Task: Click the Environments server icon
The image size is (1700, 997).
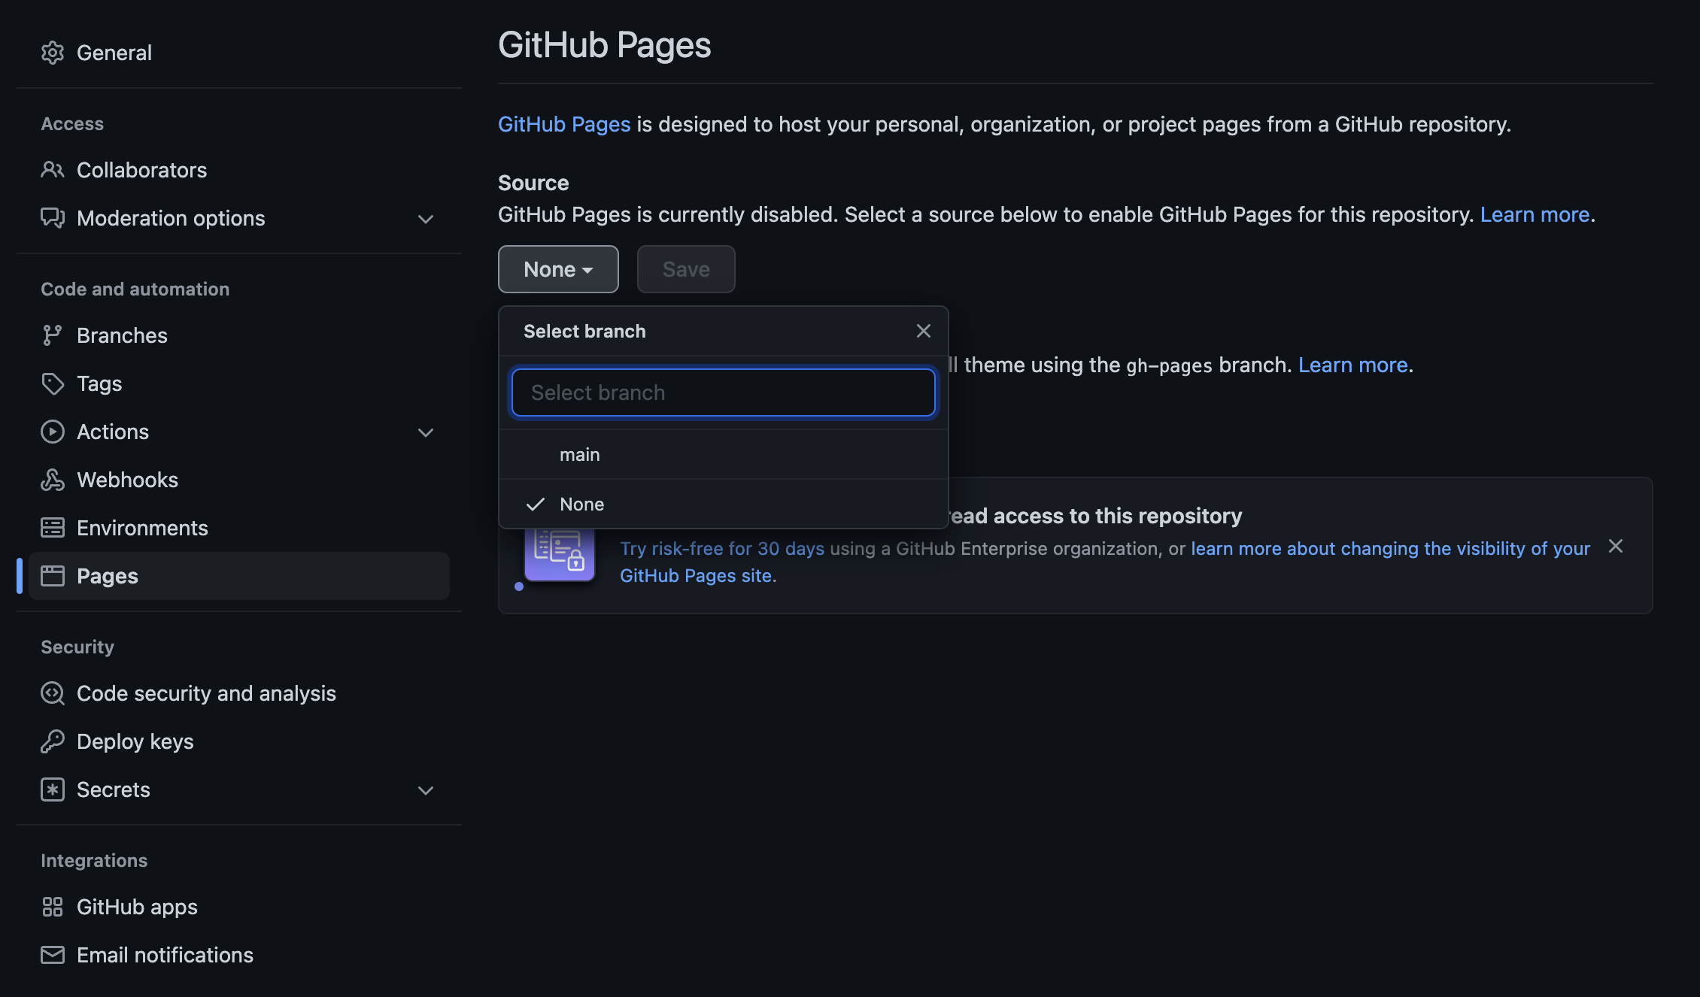Action: pos(53,528)
